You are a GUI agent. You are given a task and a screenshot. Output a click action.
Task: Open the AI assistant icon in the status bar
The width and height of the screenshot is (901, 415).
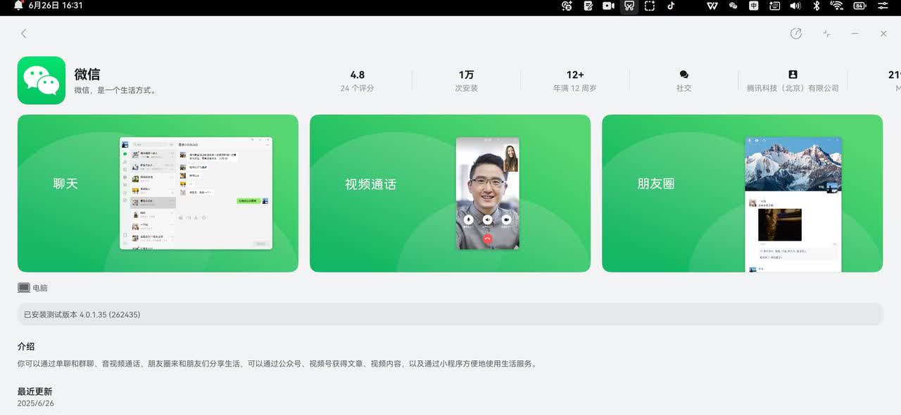point(567,6)
